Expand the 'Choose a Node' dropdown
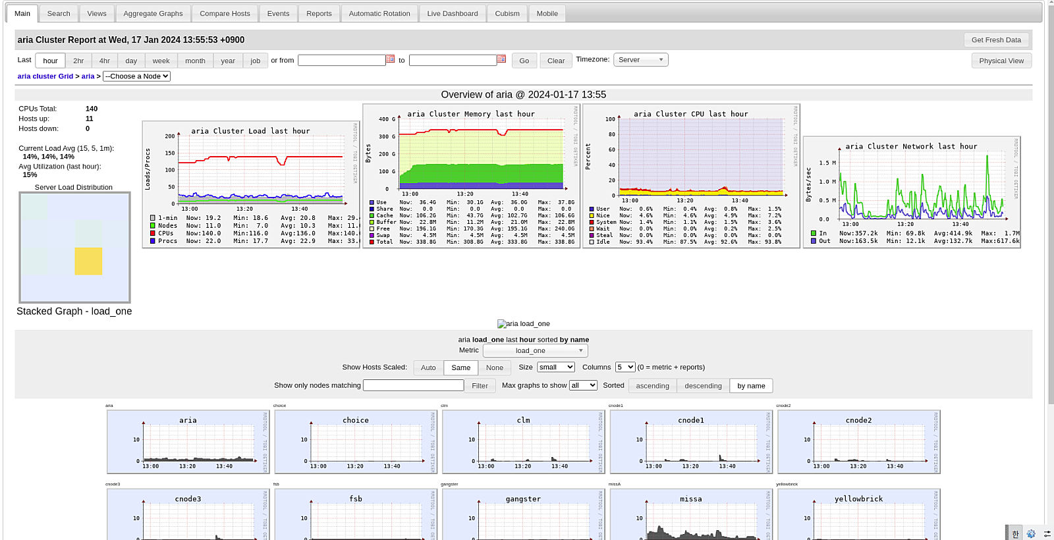This screenshot has width=1054, height=540. click(136, 76)
